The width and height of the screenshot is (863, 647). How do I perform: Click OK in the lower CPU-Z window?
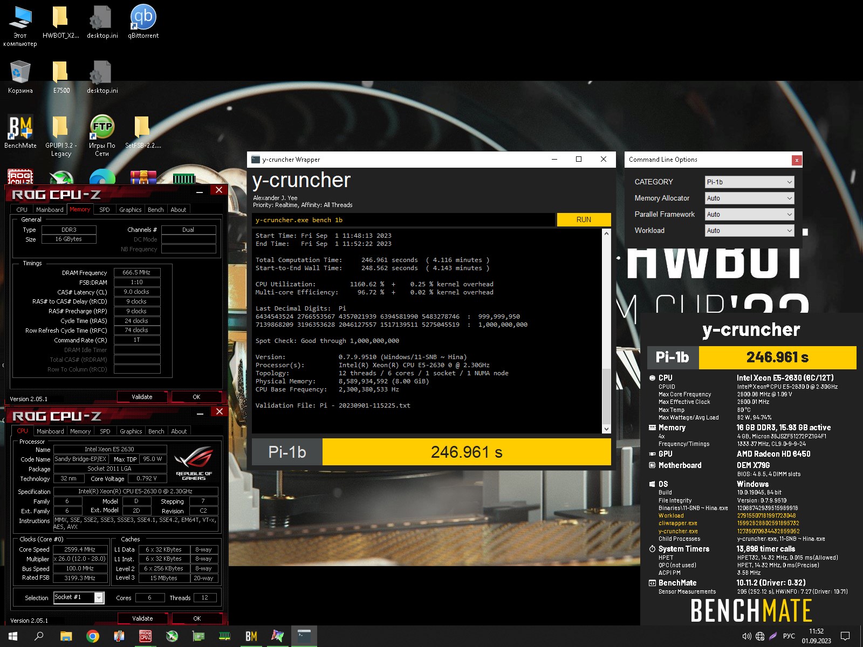197,618
